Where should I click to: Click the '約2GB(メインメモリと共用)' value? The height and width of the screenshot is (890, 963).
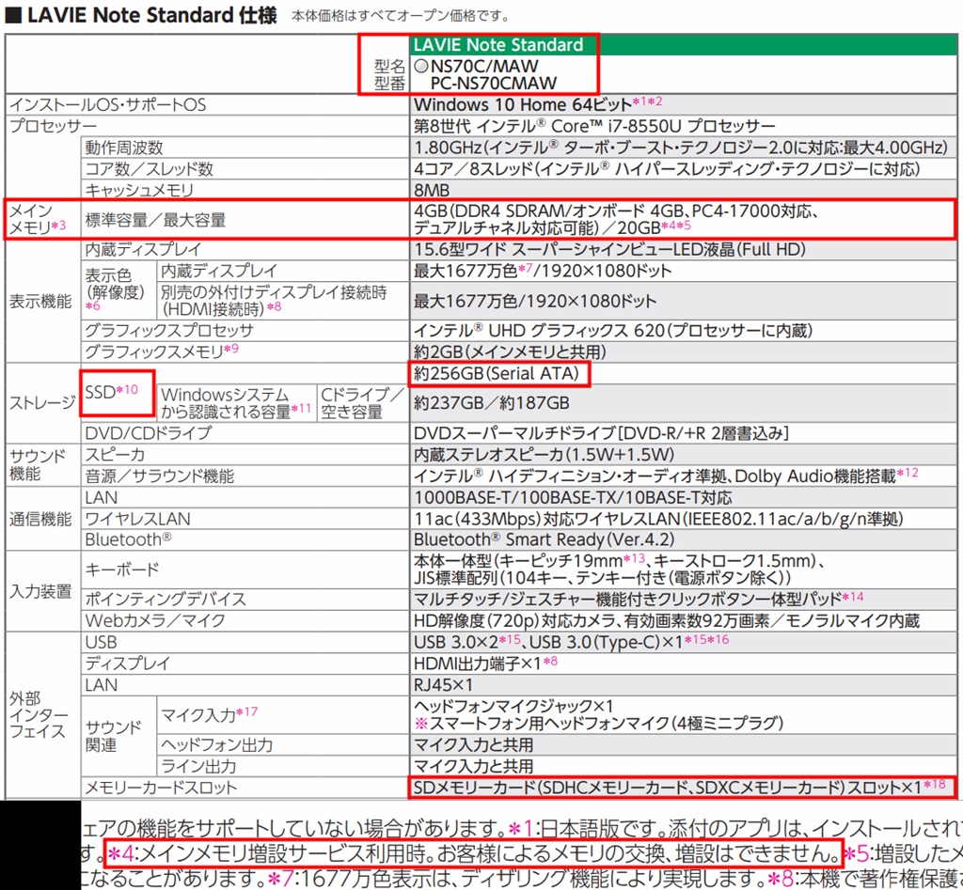tap(510, 351)
